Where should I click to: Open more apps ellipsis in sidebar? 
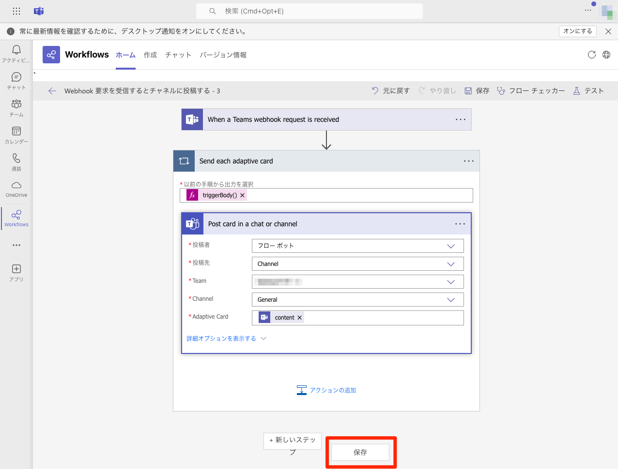[16, 245]
